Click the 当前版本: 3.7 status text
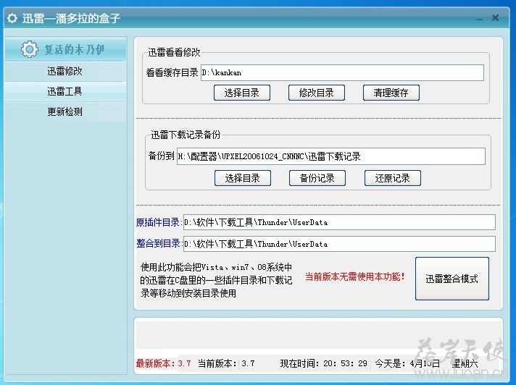 (x=226, y=363)
